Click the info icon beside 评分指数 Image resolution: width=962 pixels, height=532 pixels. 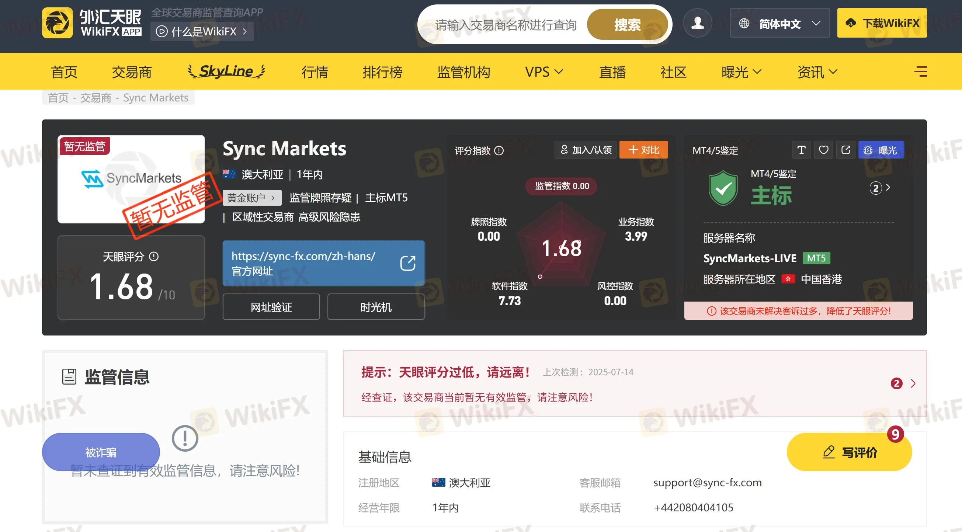click(x=499, y=150)
